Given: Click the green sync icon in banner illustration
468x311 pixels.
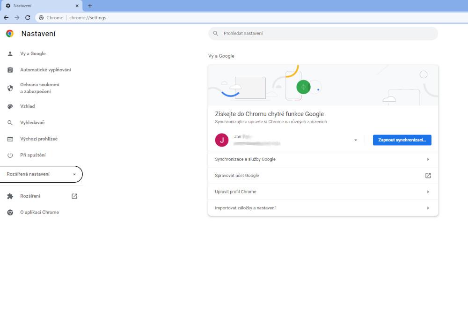Looking at the screenshot, I should point(304,87).
